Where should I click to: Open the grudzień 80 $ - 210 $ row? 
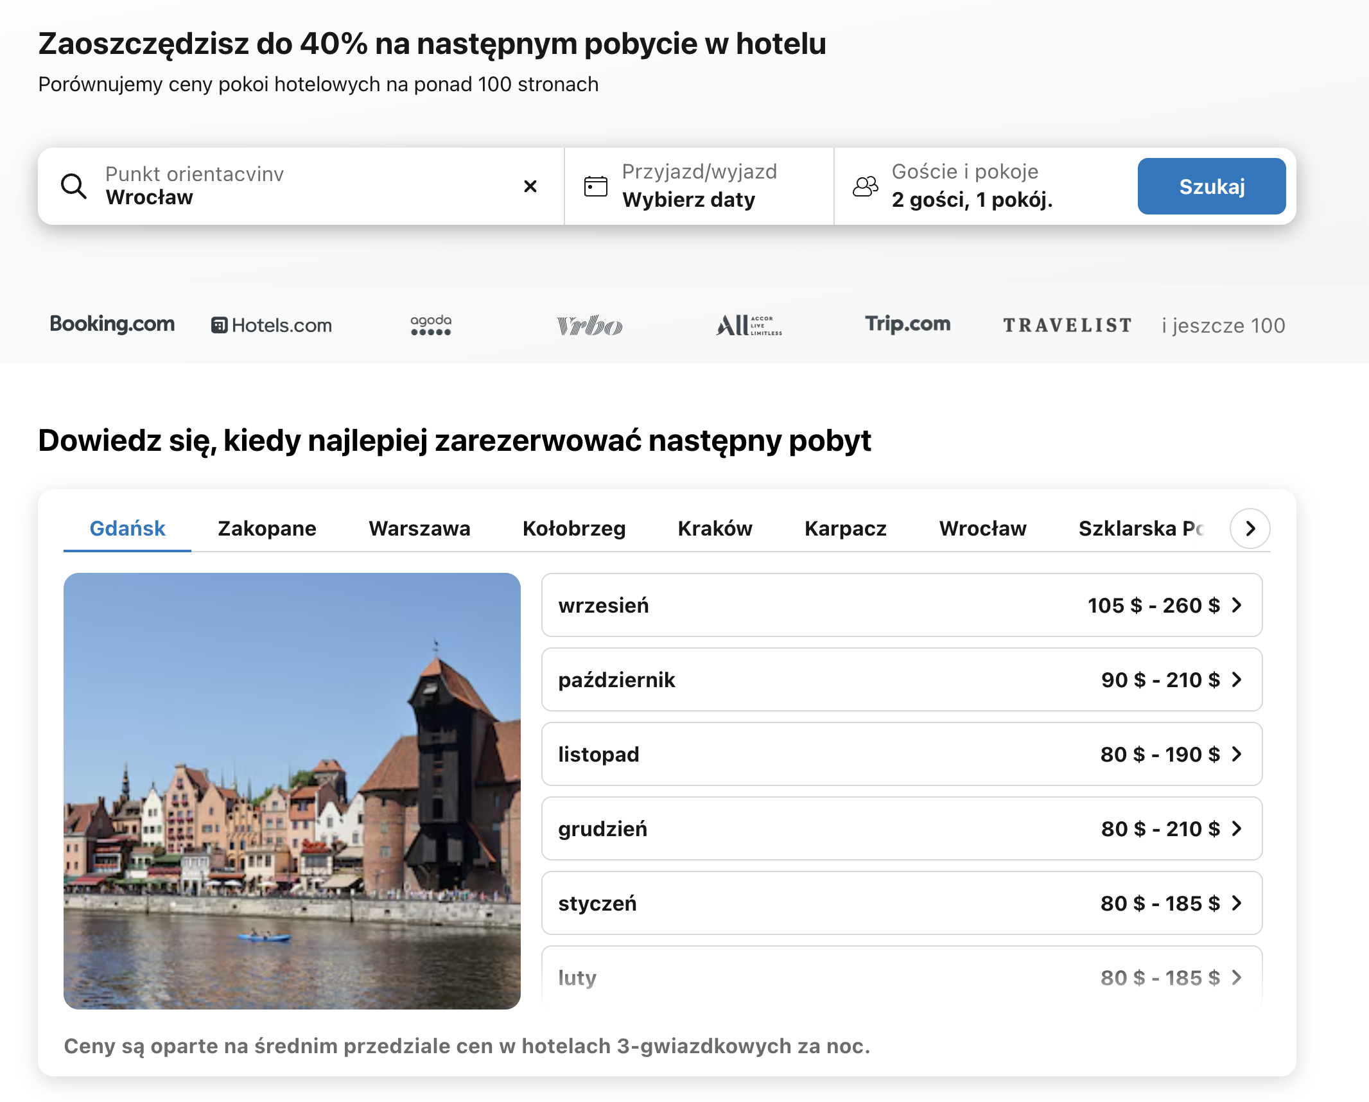[902, 828]
